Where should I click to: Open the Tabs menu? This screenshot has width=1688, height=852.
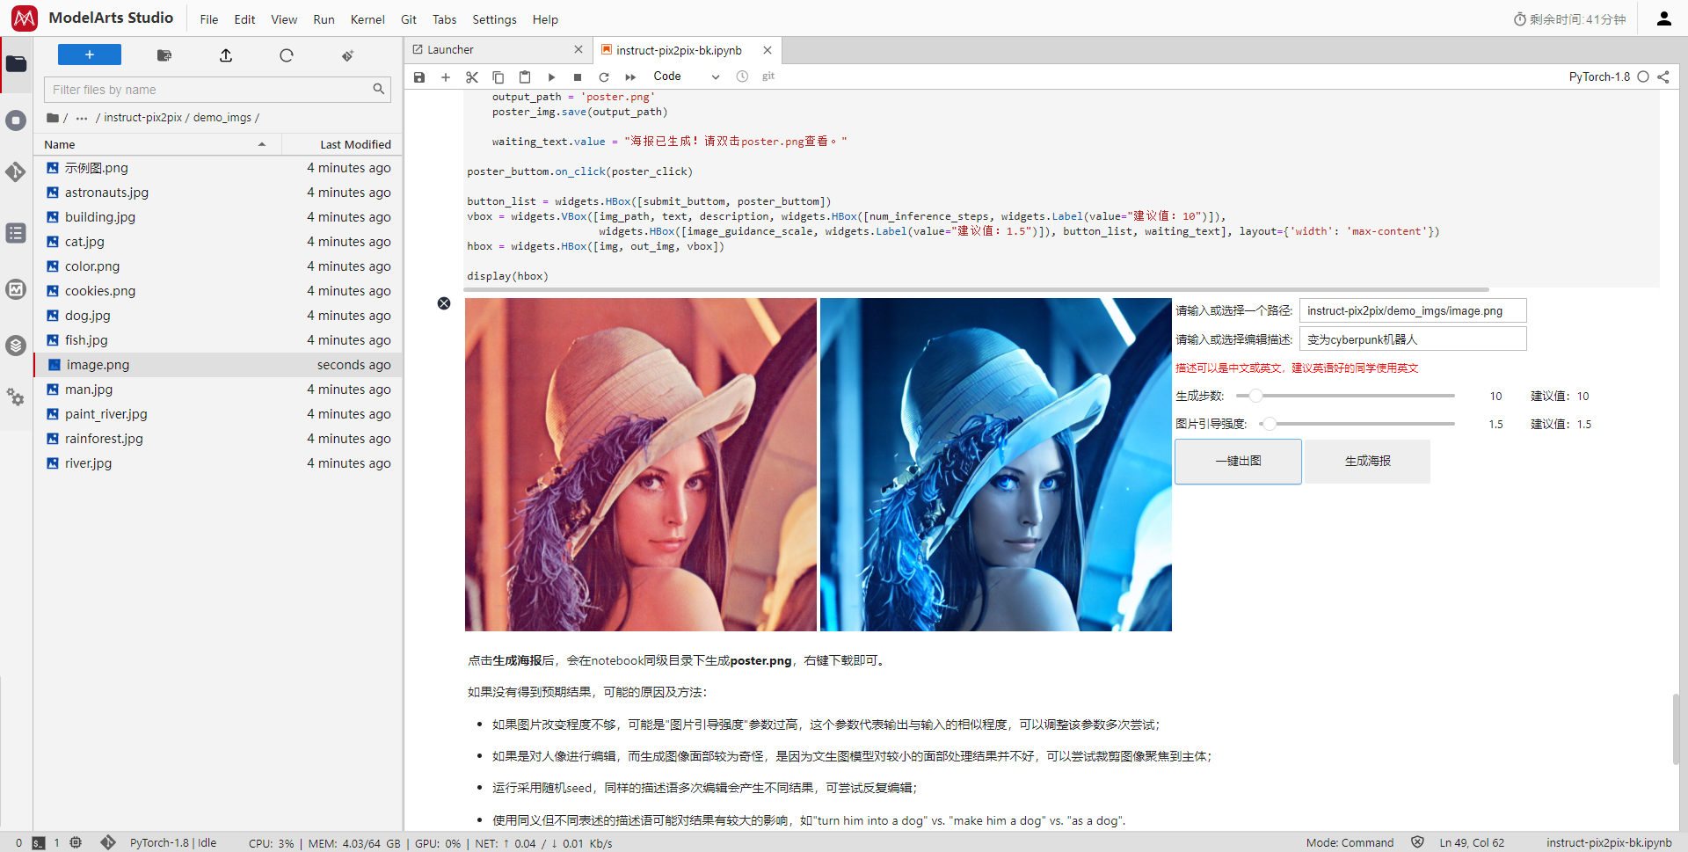(x=445, y=19)
